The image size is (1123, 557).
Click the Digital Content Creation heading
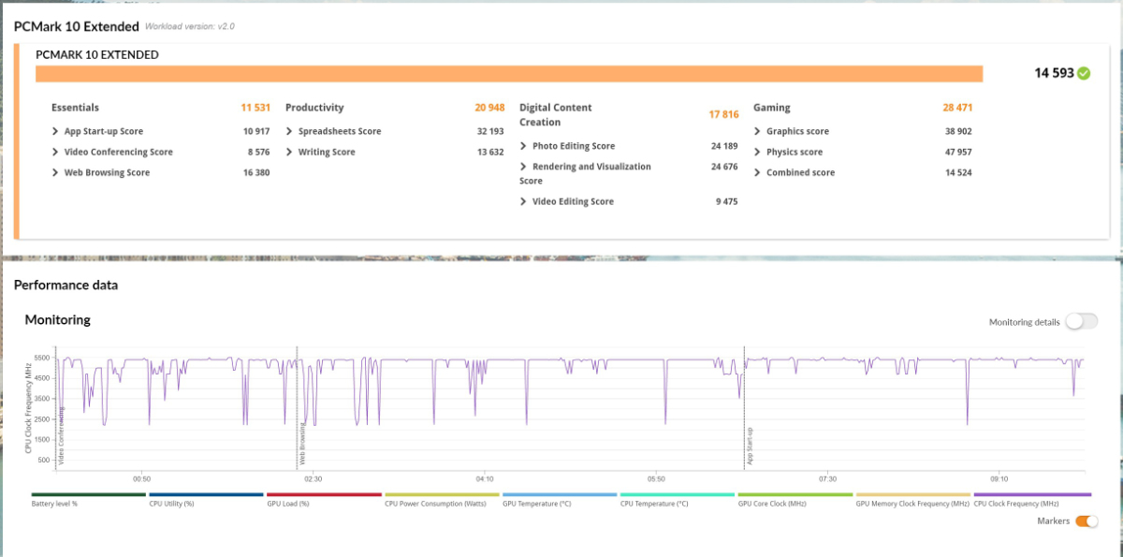click(556, 115)
